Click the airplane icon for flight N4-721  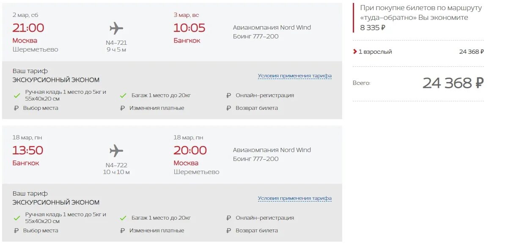[x=116, y=28]
